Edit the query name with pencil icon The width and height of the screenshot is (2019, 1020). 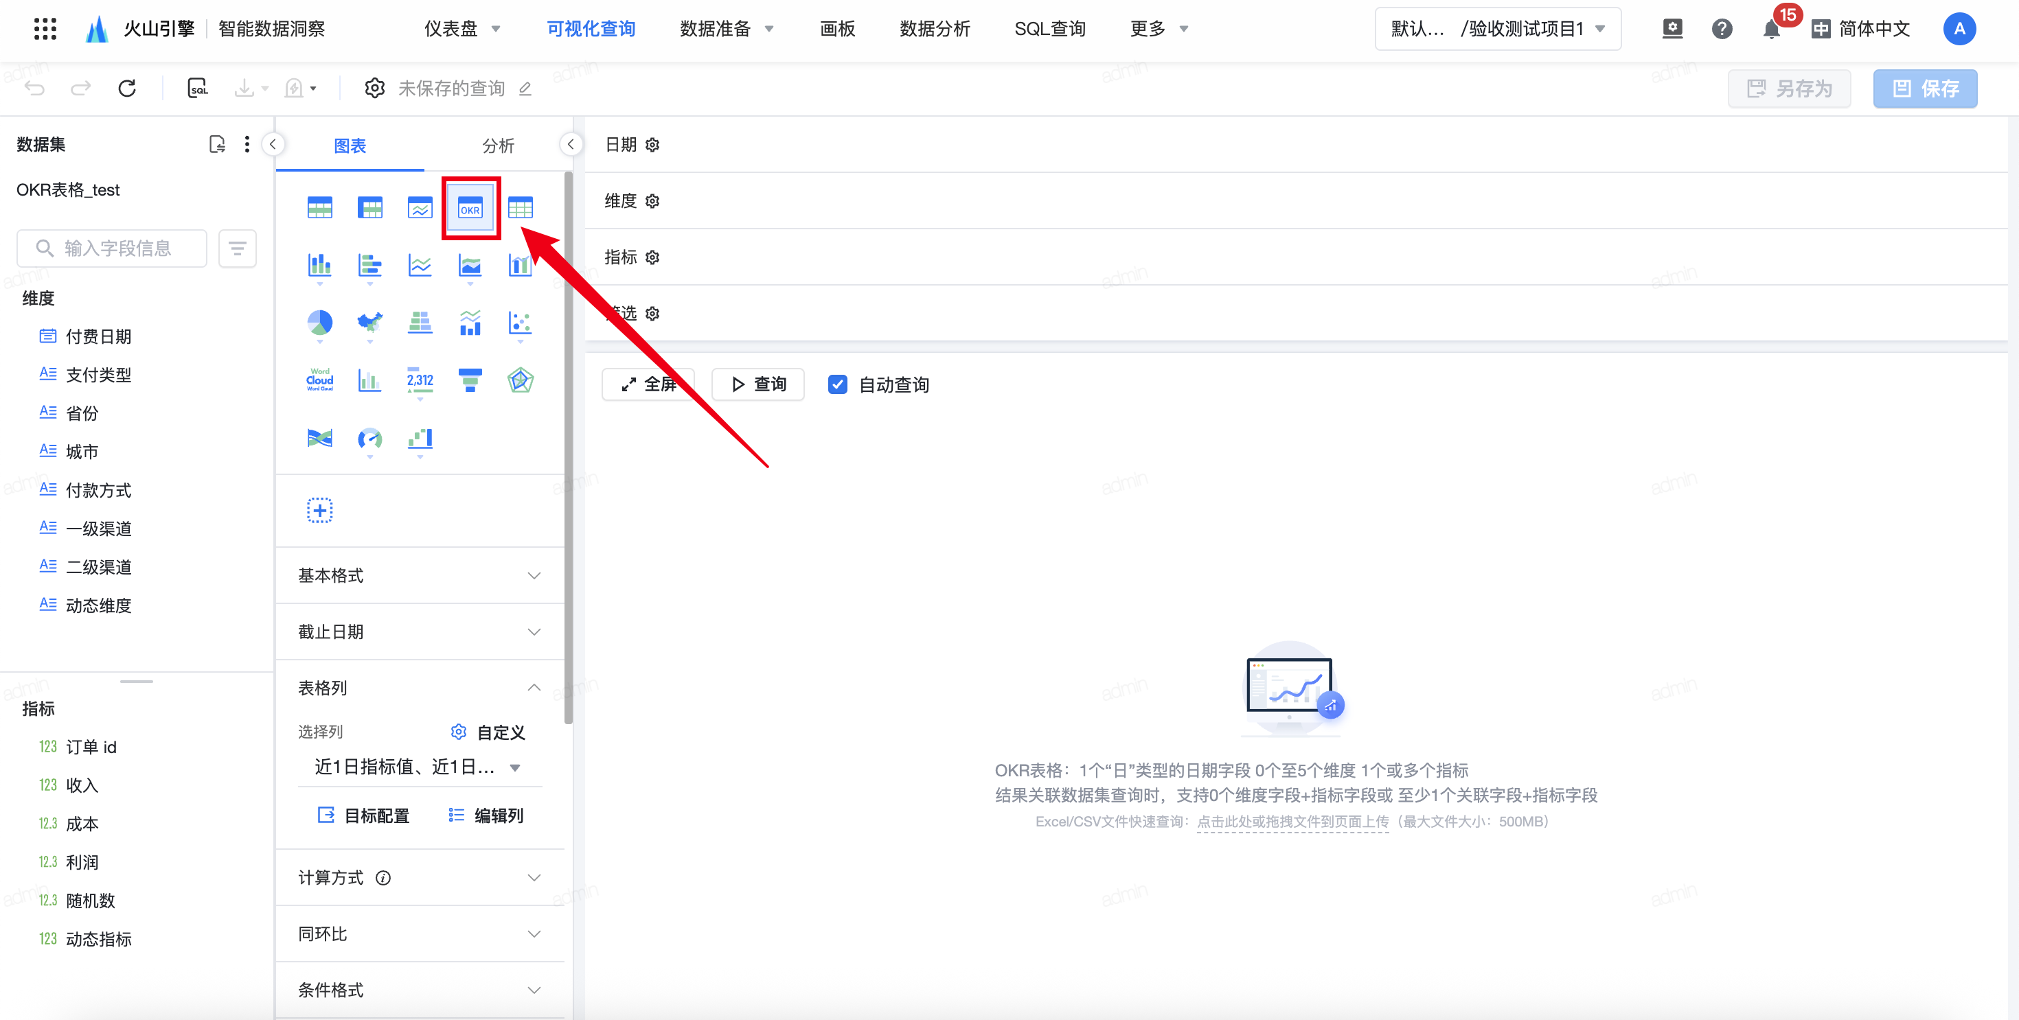tap(525, 89)
